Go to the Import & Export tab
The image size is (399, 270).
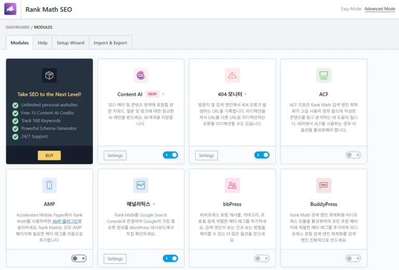[110, 42]
